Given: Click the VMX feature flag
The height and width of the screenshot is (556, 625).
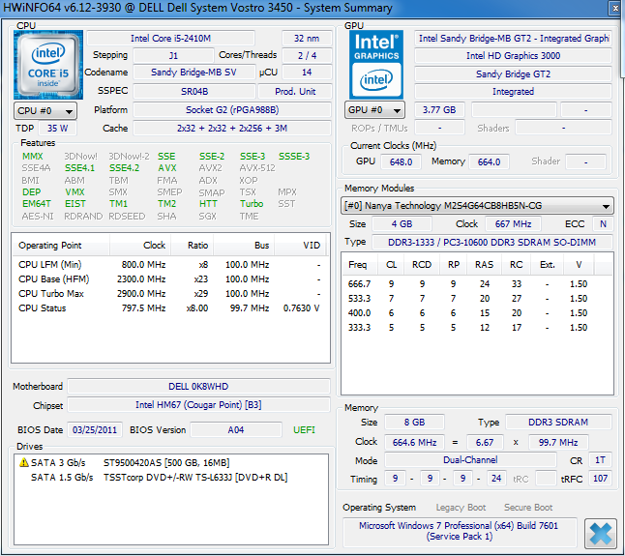Looking at the screenshot, I should pyautogui.click(x=74, y=192).
